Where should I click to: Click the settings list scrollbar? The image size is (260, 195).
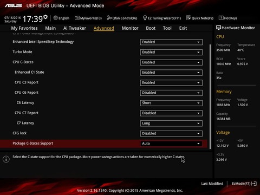pyautogui.click(x=210, y=96)
